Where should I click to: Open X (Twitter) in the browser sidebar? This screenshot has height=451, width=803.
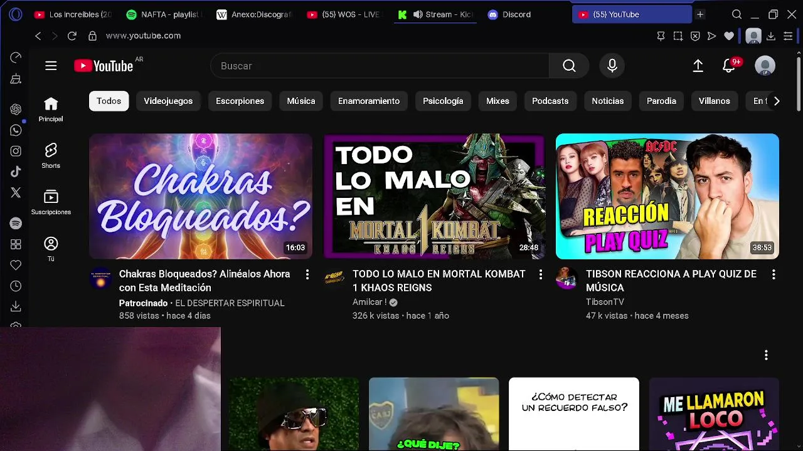pos(16,192)
